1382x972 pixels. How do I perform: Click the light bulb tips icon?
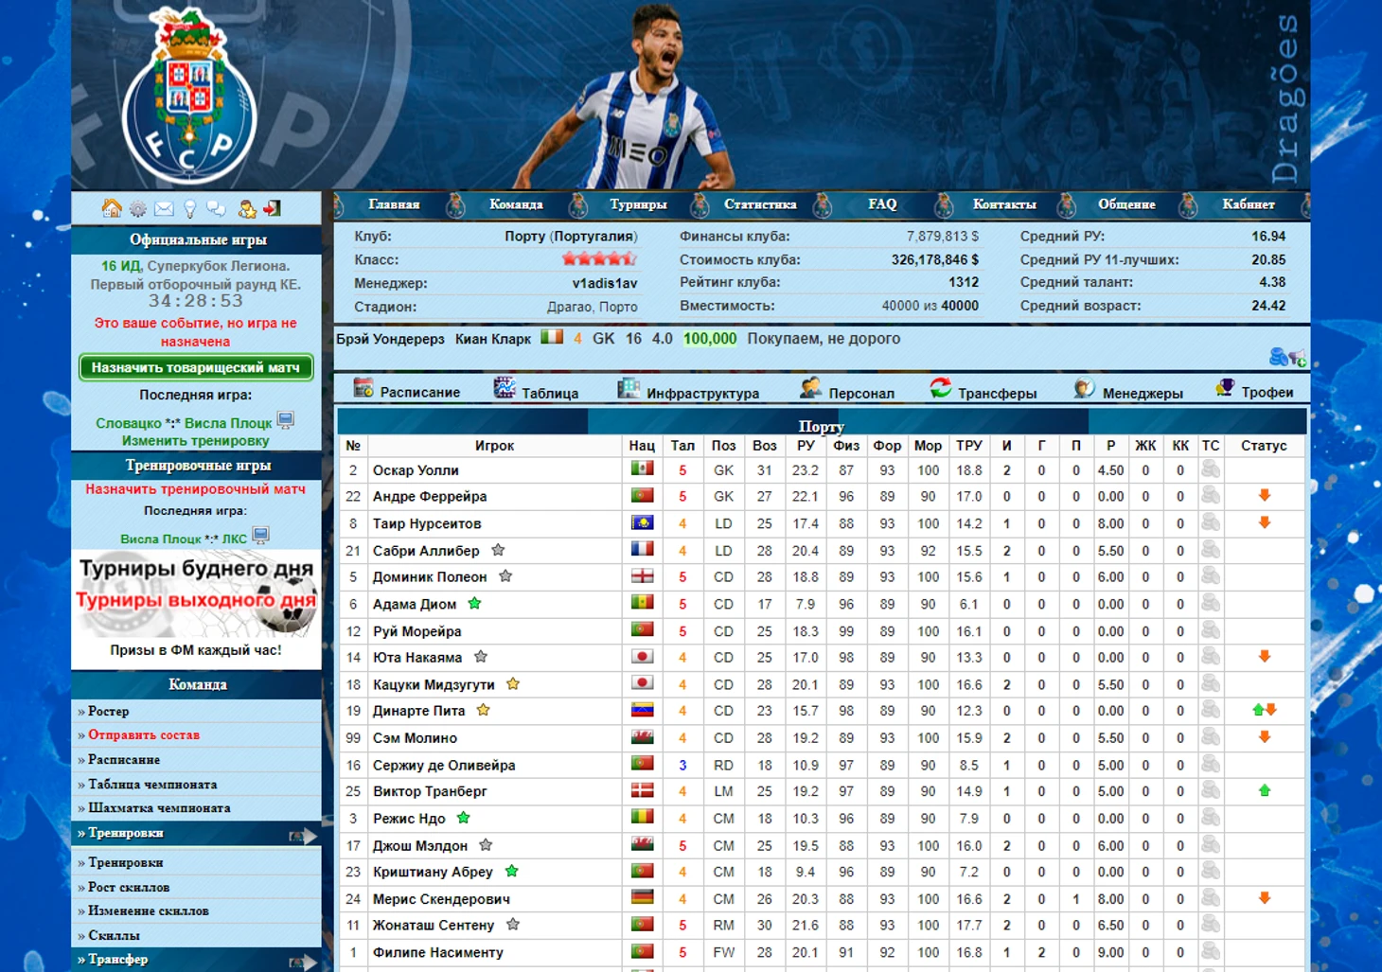(x=189, y=209)
